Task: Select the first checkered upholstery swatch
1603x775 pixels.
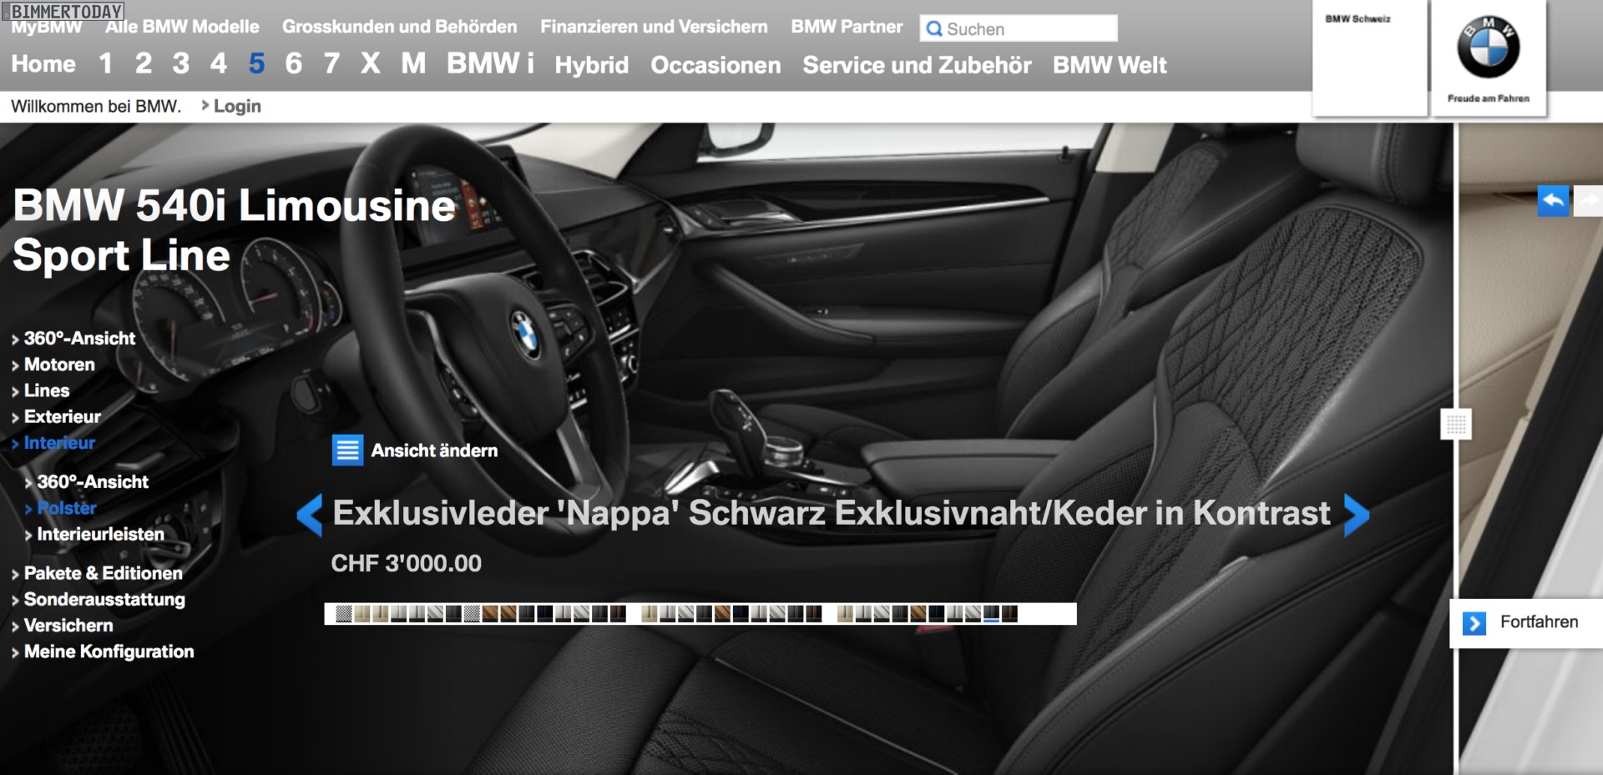Action: point(343,614)
